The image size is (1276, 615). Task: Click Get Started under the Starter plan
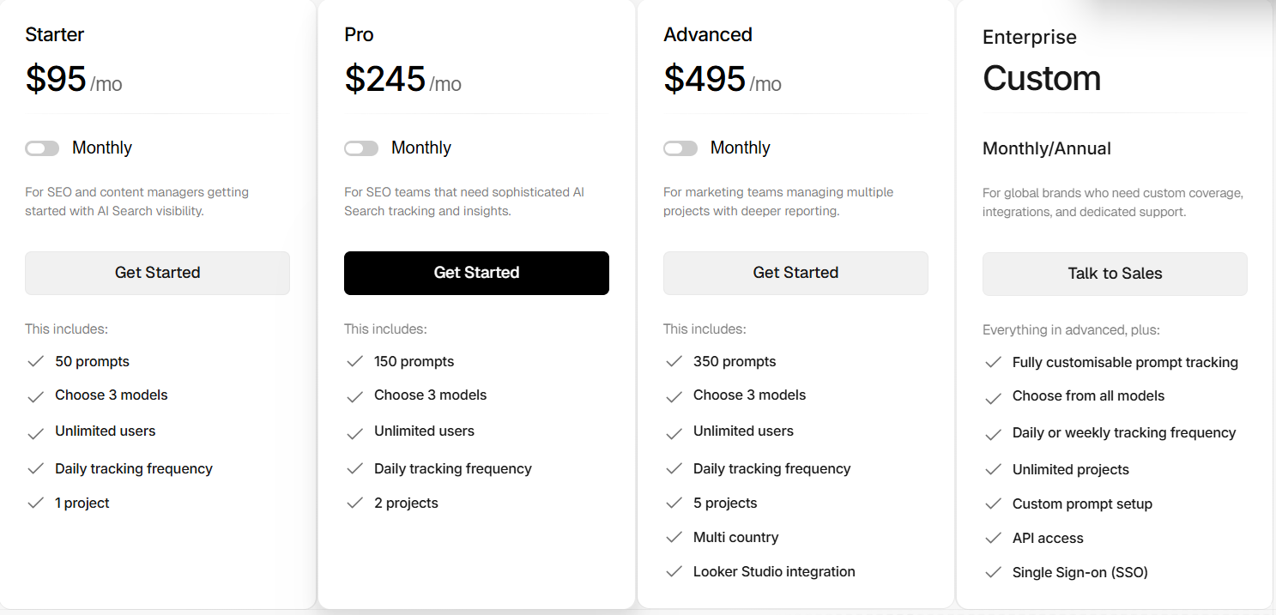157,272
